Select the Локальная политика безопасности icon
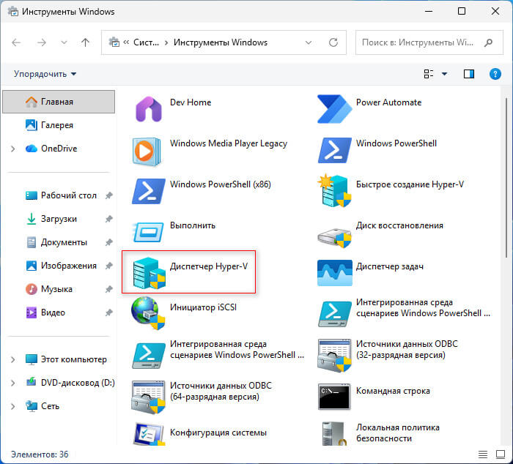Viewport: 513px width, 464px height. (334, 433)
